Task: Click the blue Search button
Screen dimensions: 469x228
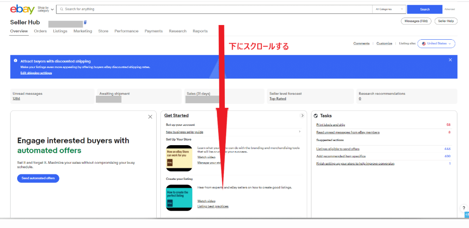Action: (x=425, y=9)
